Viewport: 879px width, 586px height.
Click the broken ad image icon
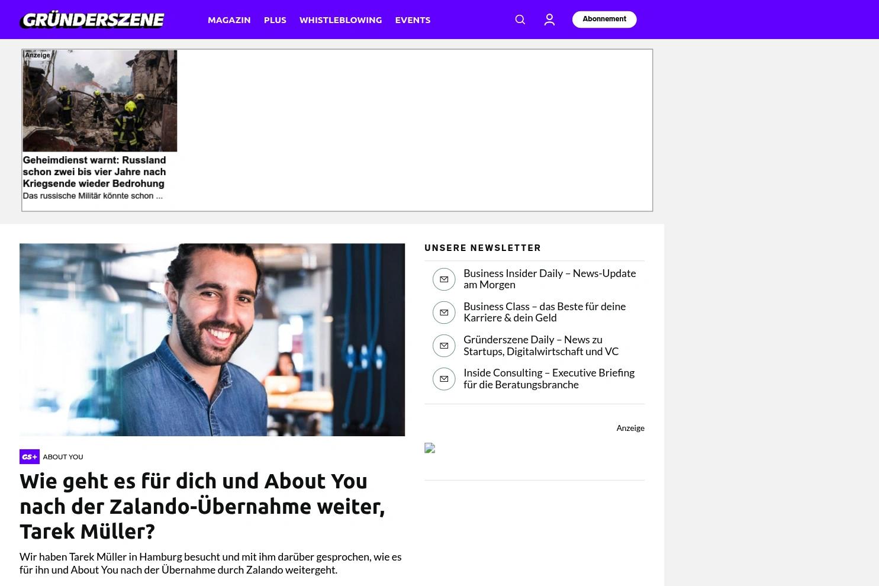click(x=430, y=448)
